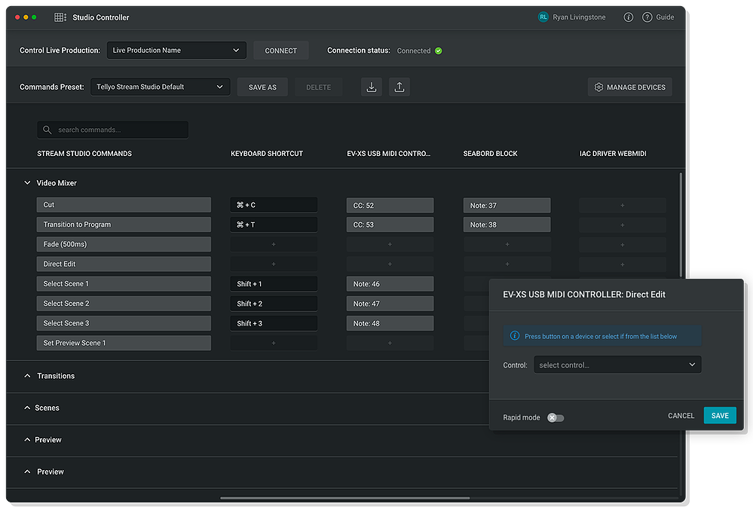The image size is (753, 510).
Task: Edit the Shift + 1 shortcut
Action: (274, 283)
